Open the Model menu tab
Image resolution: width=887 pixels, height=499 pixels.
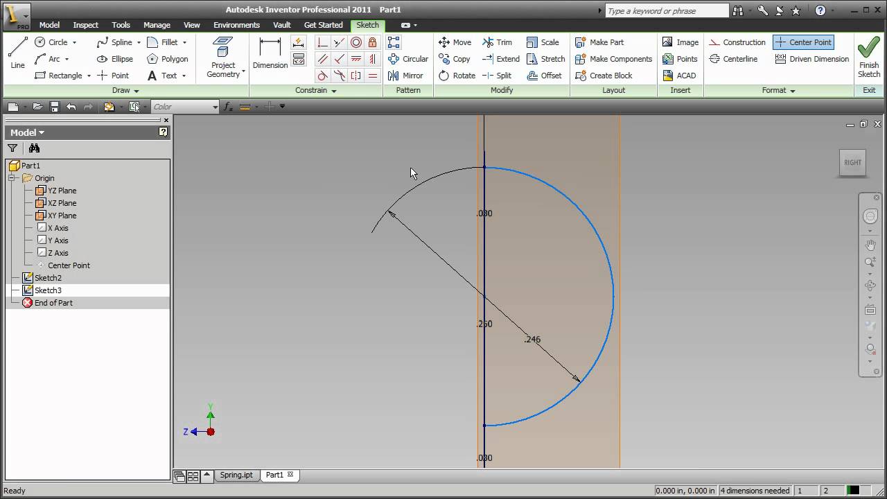point(49,25)
